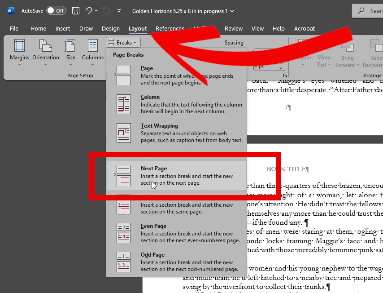
Task: Click the Next Page section icon
Action: click(x=124, y=176)
